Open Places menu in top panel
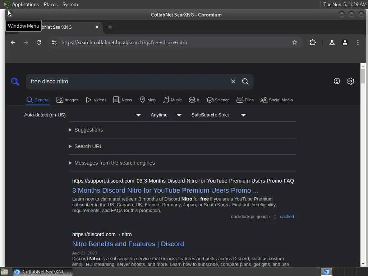Screen dimensions: 368x276 50,4
